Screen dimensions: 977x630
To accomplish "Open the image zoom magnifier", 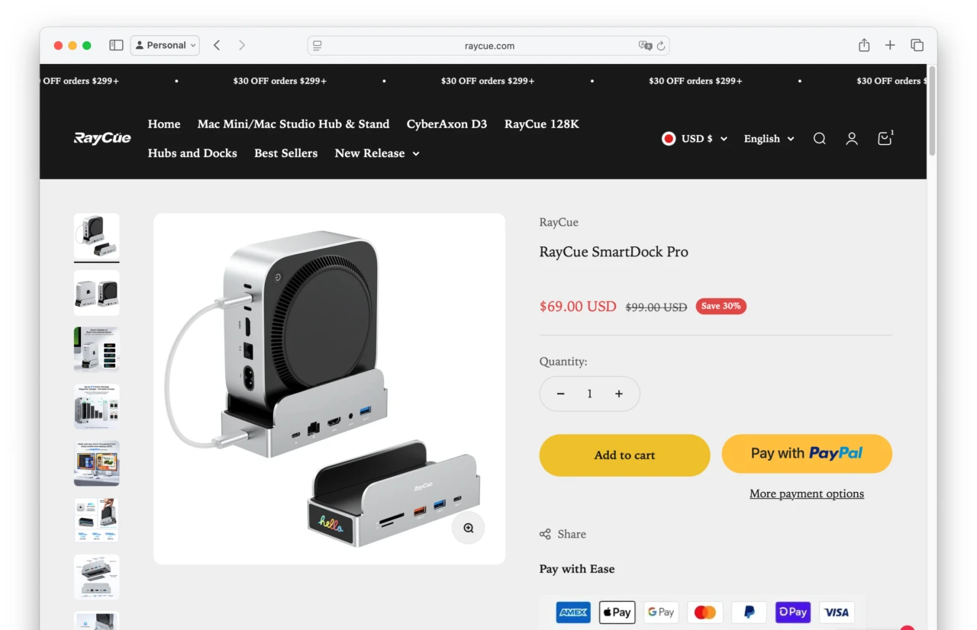I will (x=468, y=528).
